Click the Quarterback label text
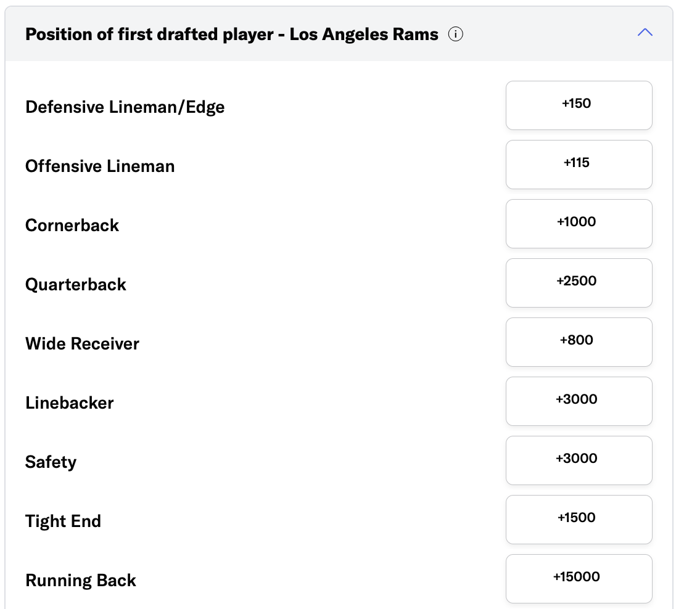This screenshot has width=676, height=609. tap(76, 285)
